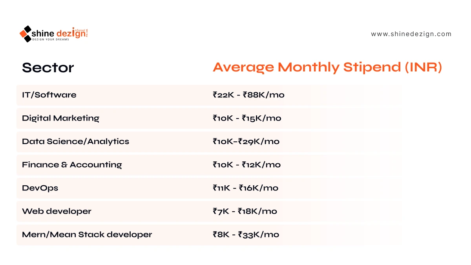Click the Average Monthly Stipend (INR) heading
Viewport: 471px width, 265px height.
point(327,68)
